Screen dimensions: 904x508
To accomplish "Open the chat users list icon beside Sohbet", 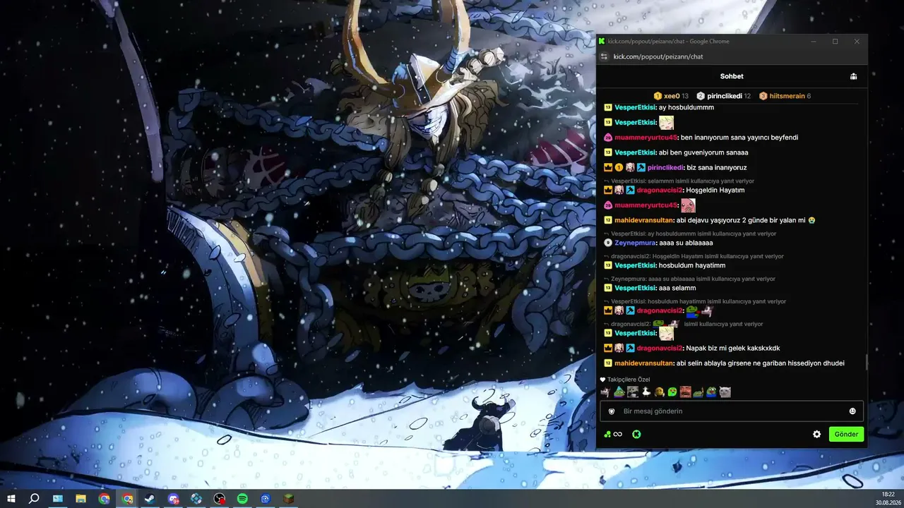I will (x=853, y=76).
